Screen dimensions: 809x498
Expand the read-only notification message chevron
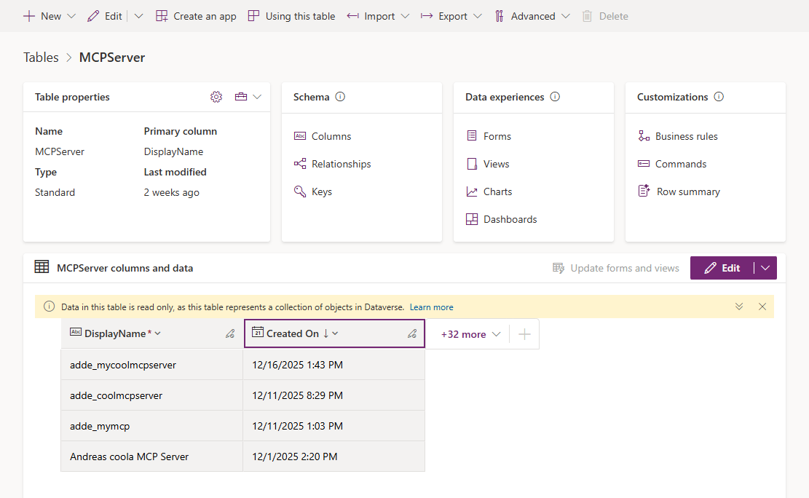[x=739, y=307]
